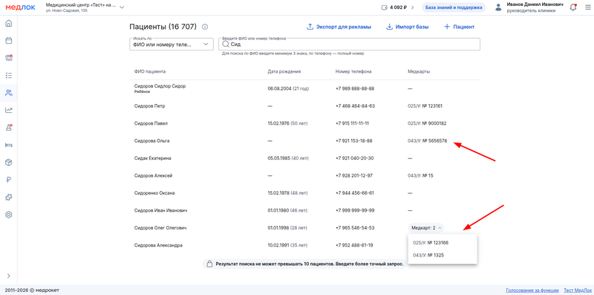This screenshot has width=594, height=295.
Task: Open the task checklist icon in sidebar
Action: [x=8, y=75]
